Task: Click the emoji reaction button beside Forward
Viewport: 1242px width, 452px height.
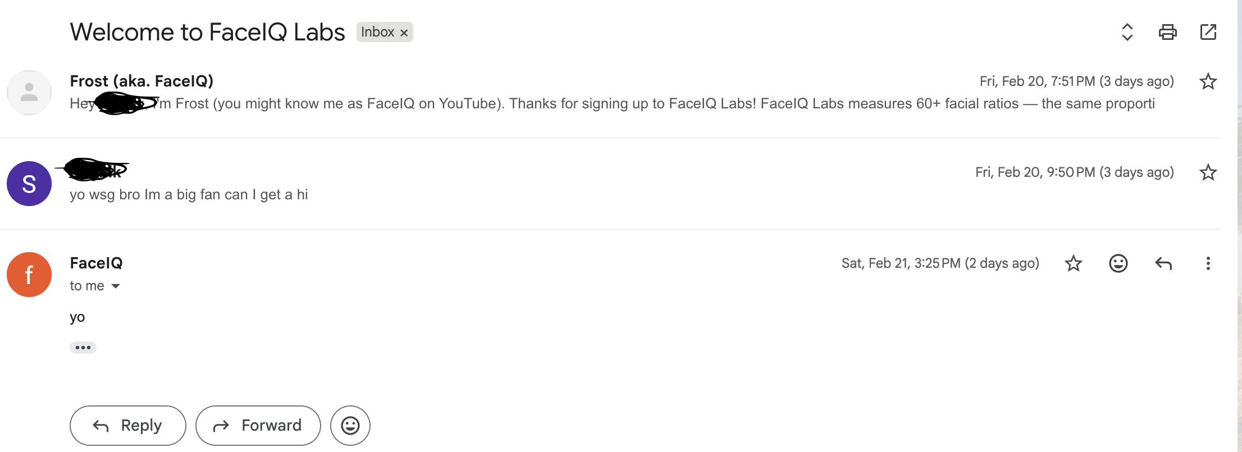Action: [x=350, y=426]
